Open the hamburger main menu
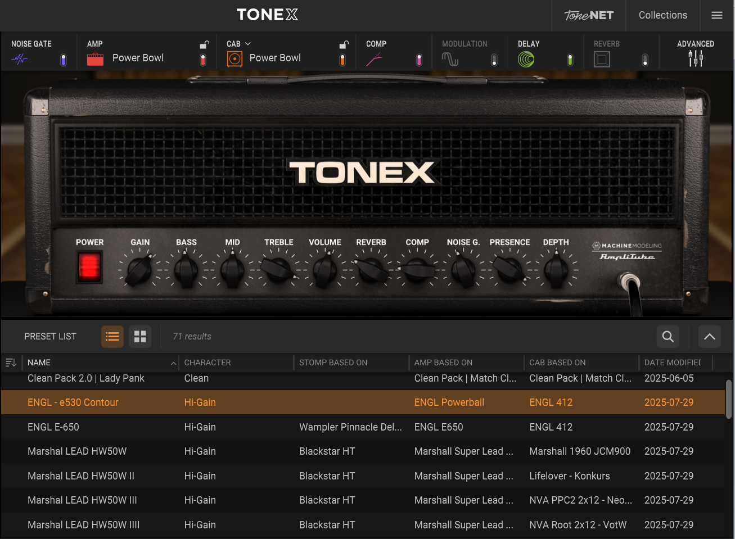Image resolution: width=735 pixels, height=539 pixels. (716, 15)
